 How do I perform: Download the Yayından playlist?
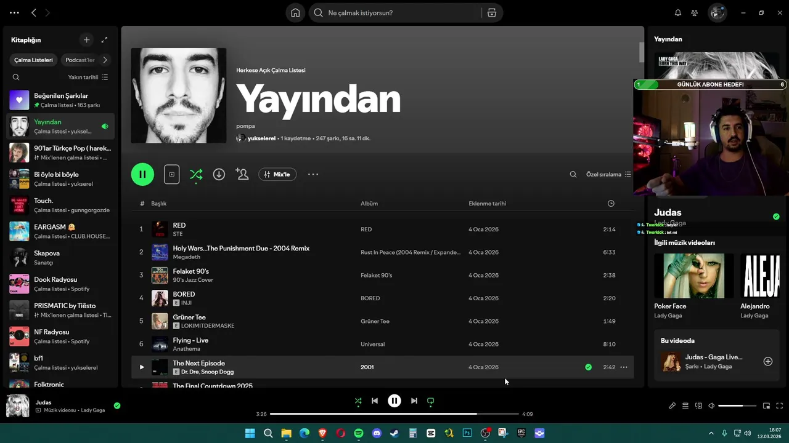pyautogui.click(x=219, y=175)
